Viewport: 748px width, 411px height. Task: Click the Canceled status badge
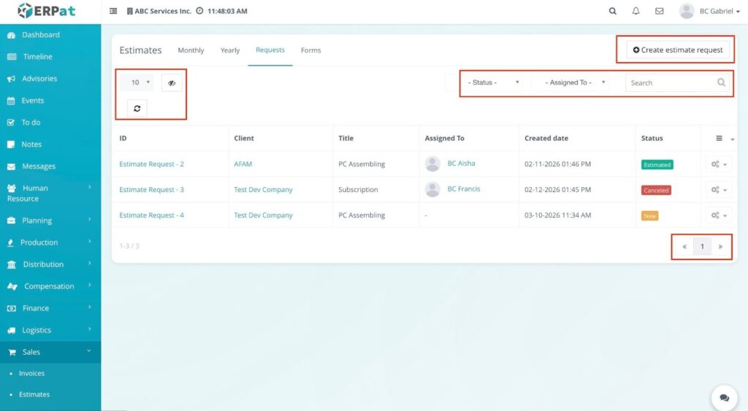(x=656, y=190)
